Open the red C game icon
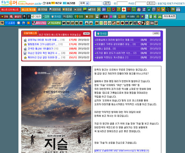The image size is (185, 153). coord(122,23)
